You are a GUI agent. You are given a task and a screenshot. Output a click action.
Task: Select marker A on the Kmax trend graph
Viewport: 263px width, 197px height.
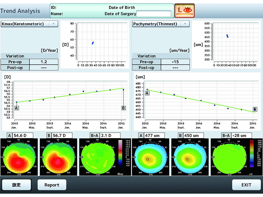coord(16,108)
